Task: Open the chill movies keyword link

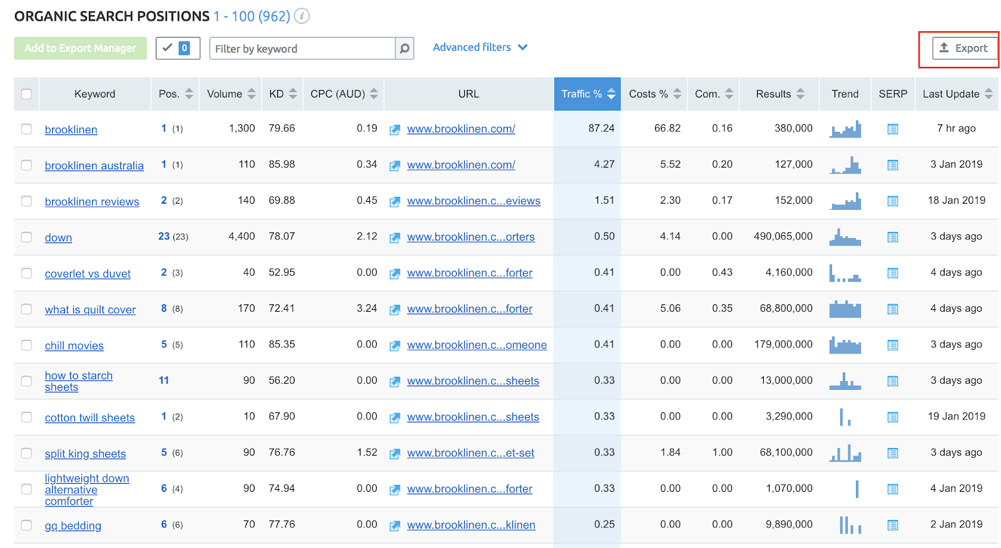Action: (74, 346)
